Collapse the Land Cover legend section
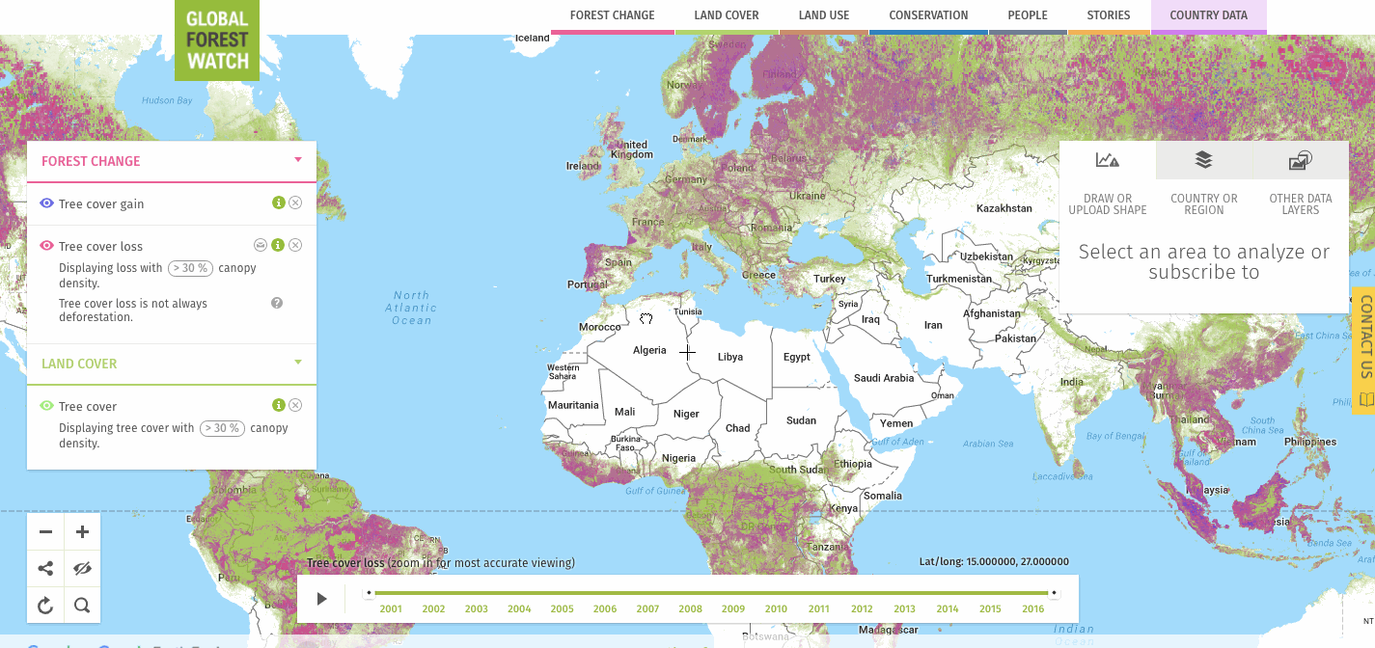This screenshot has height=648, width=1375. click(298, 363)
